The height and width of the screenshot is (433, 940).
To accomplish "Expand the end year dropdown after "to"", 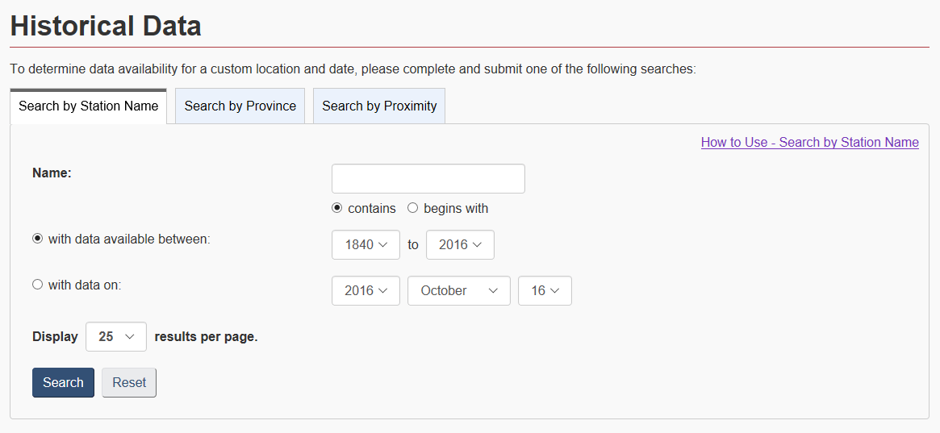I will [x=460, y=244].
